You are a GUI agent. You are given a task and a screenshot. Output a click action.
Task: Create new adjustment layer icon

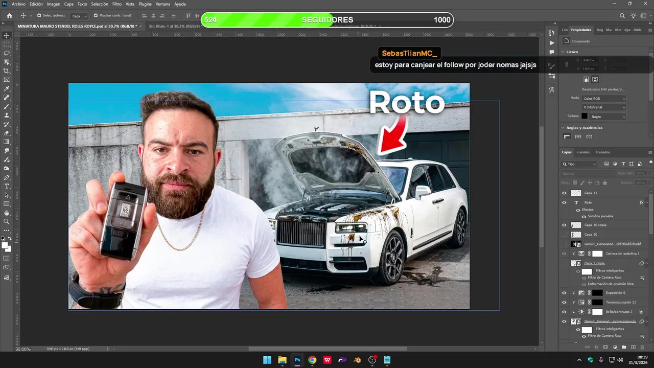[615, 347]
